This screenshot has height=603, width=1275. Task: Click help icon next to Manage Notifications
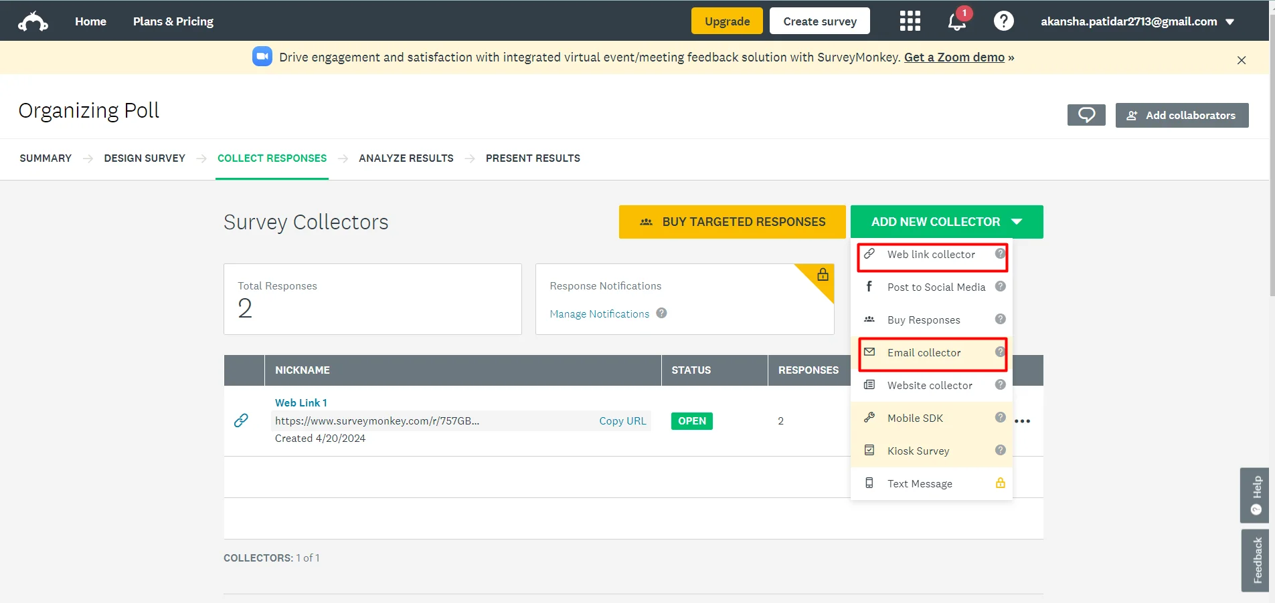tap(661, 313)
